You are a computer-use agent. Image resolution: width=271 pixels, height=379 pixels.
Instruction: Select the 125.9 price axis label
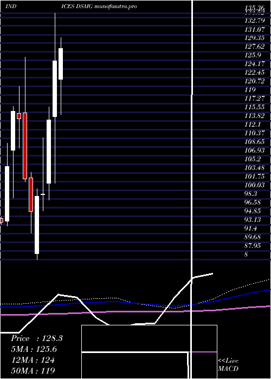pyautogui.click(x=253, y=55)
